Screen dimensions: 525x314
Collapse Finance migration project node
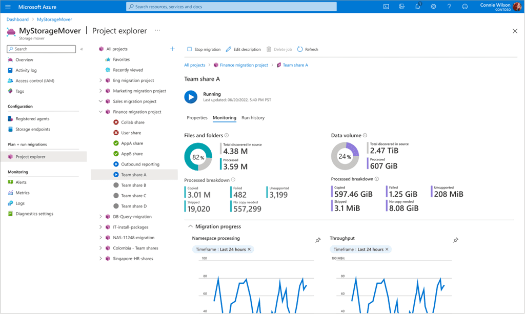(100, 112)
